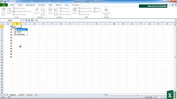177x99 pixels.
Task: Toggle Design Mode
Action: (56, 12)
